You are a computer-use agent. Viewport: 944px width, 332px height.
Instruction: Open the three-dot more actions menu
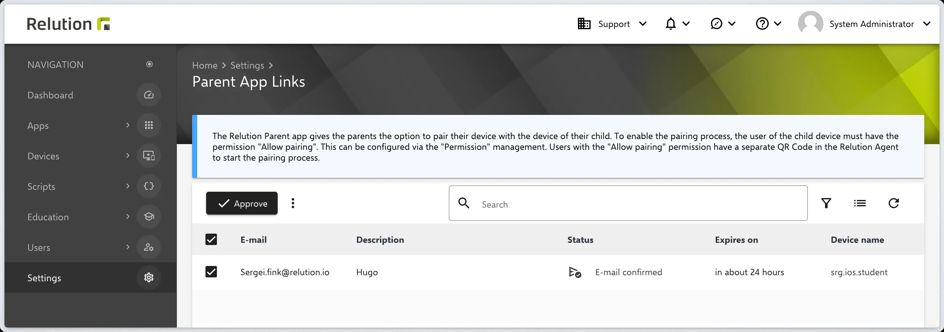click(293, 203)
